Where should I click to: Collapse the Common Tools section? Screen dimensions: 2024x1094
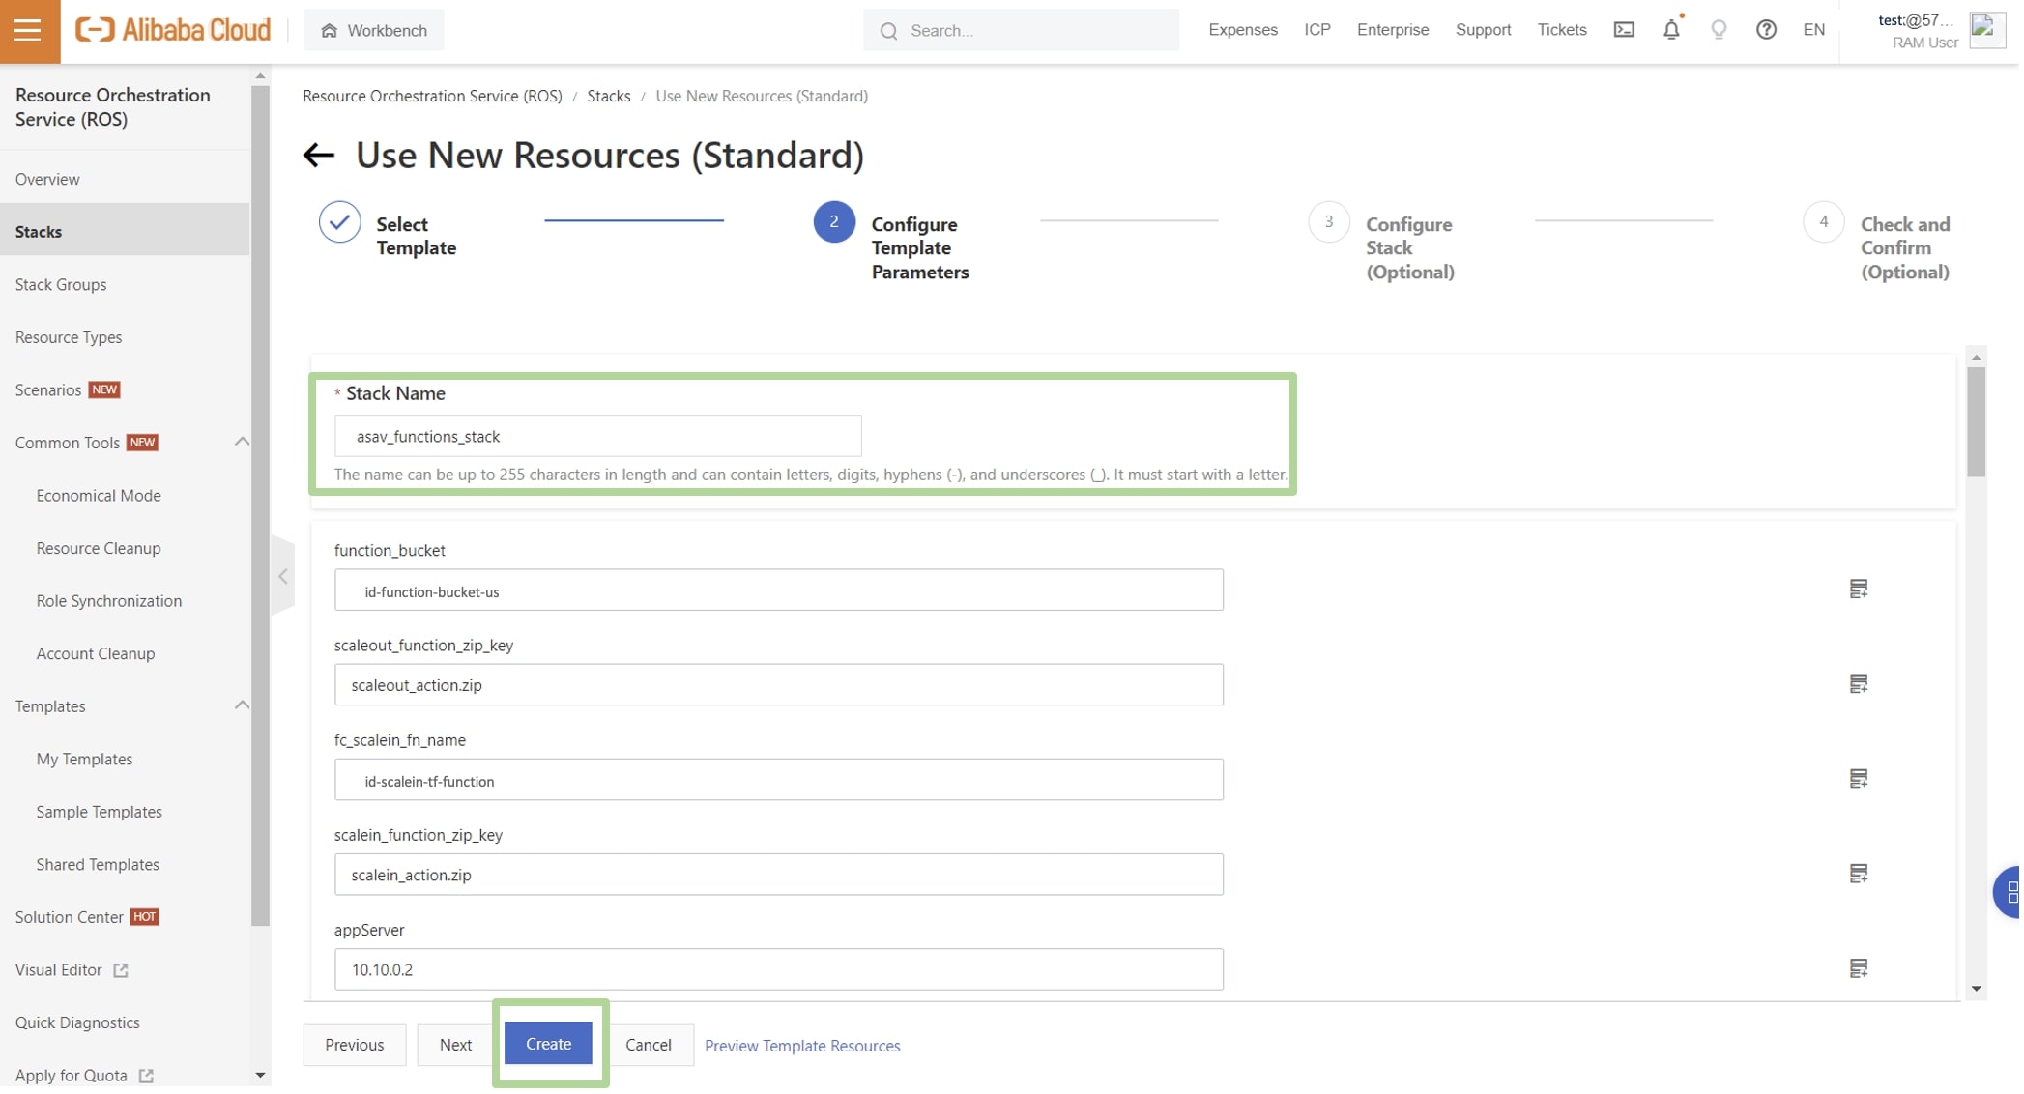pyautogui.click(x=242, y=442)
